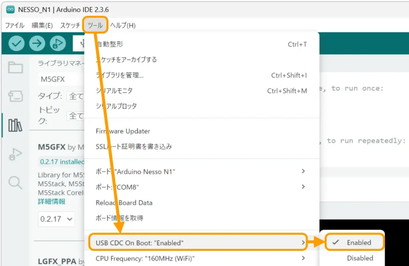Open the ファイル menu
The image size is (409, 266).
pos(14,25)
